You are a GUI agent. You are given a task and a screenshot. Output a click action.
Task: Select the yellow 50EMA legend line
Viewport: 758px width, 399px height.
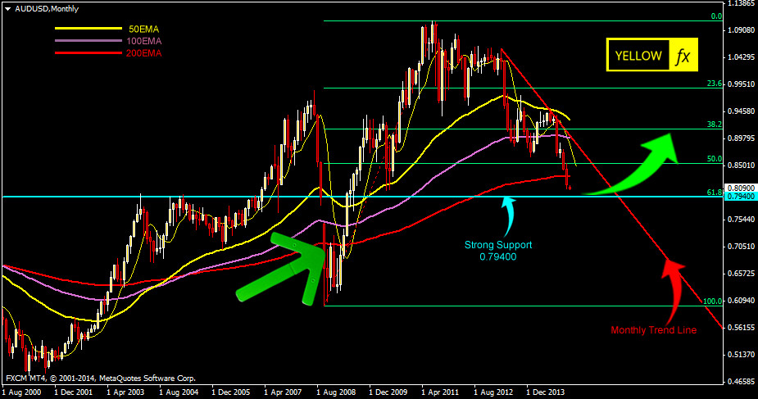click(76, 29)
